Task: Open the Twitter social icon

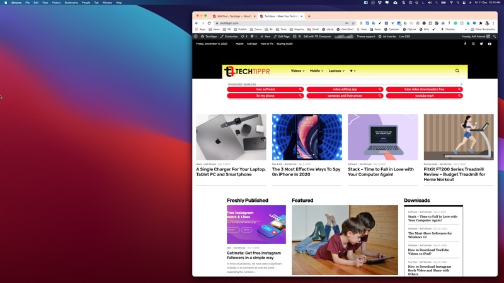Action: [481, 43]
